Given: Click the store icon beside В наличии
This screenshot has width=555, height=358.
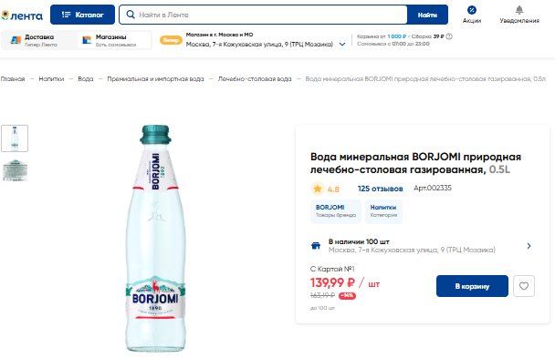Looking at the screenshot, I should [x=316, y=246].
